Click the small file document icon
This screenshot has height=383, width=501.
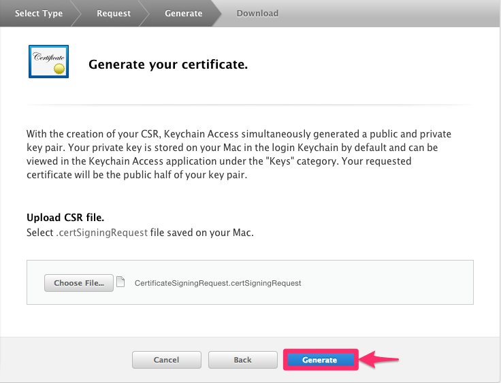pos(120,282)
